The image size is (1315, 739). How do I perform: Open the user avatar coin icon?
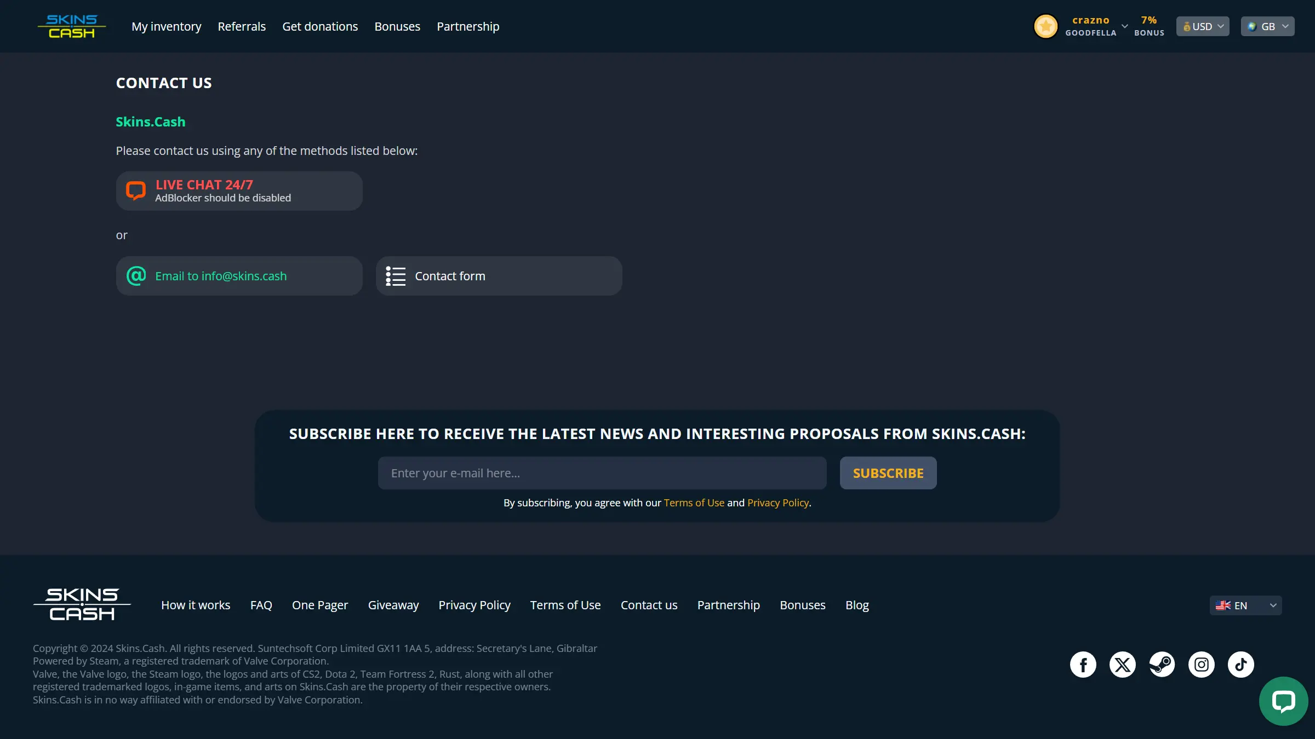1045,26
